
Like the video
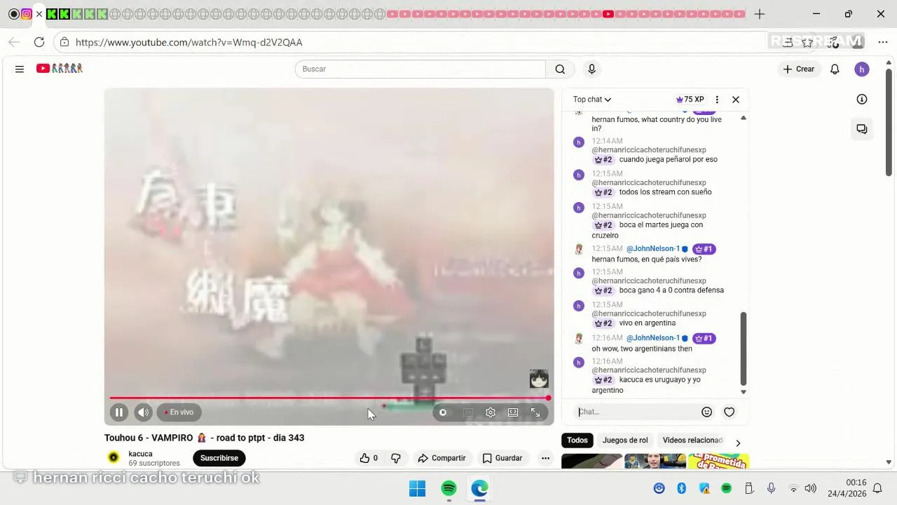[369, 458]
